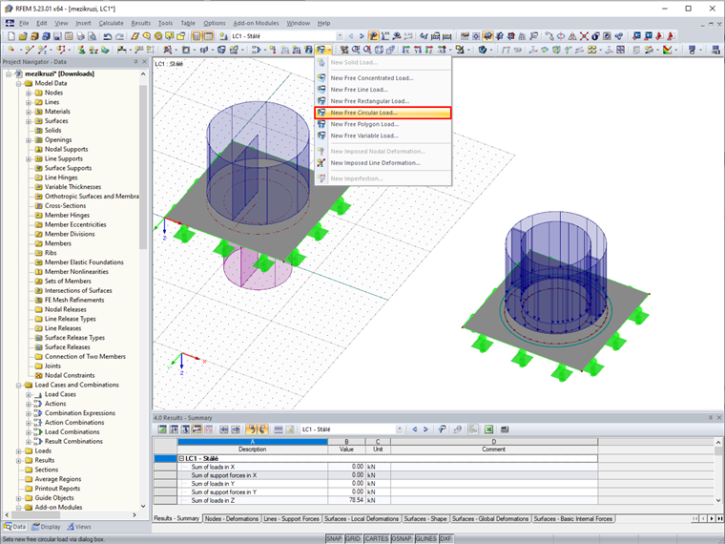This screenshot has height=544, width=725.
Task: Click the New Free Line Load icon
Action: pyautogui.click(x=321, y=90)
